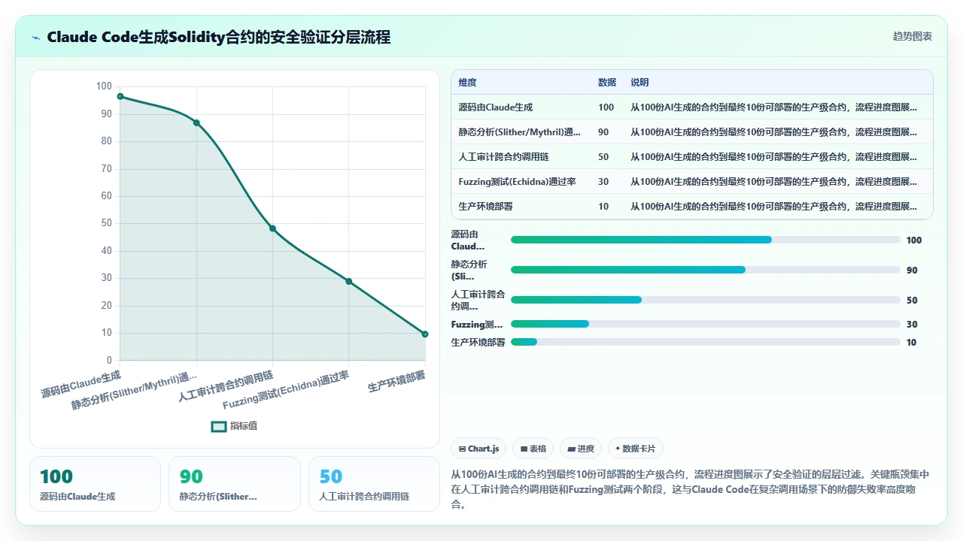Click the chart point for 生产环境部署

click(x=425, y=334)
